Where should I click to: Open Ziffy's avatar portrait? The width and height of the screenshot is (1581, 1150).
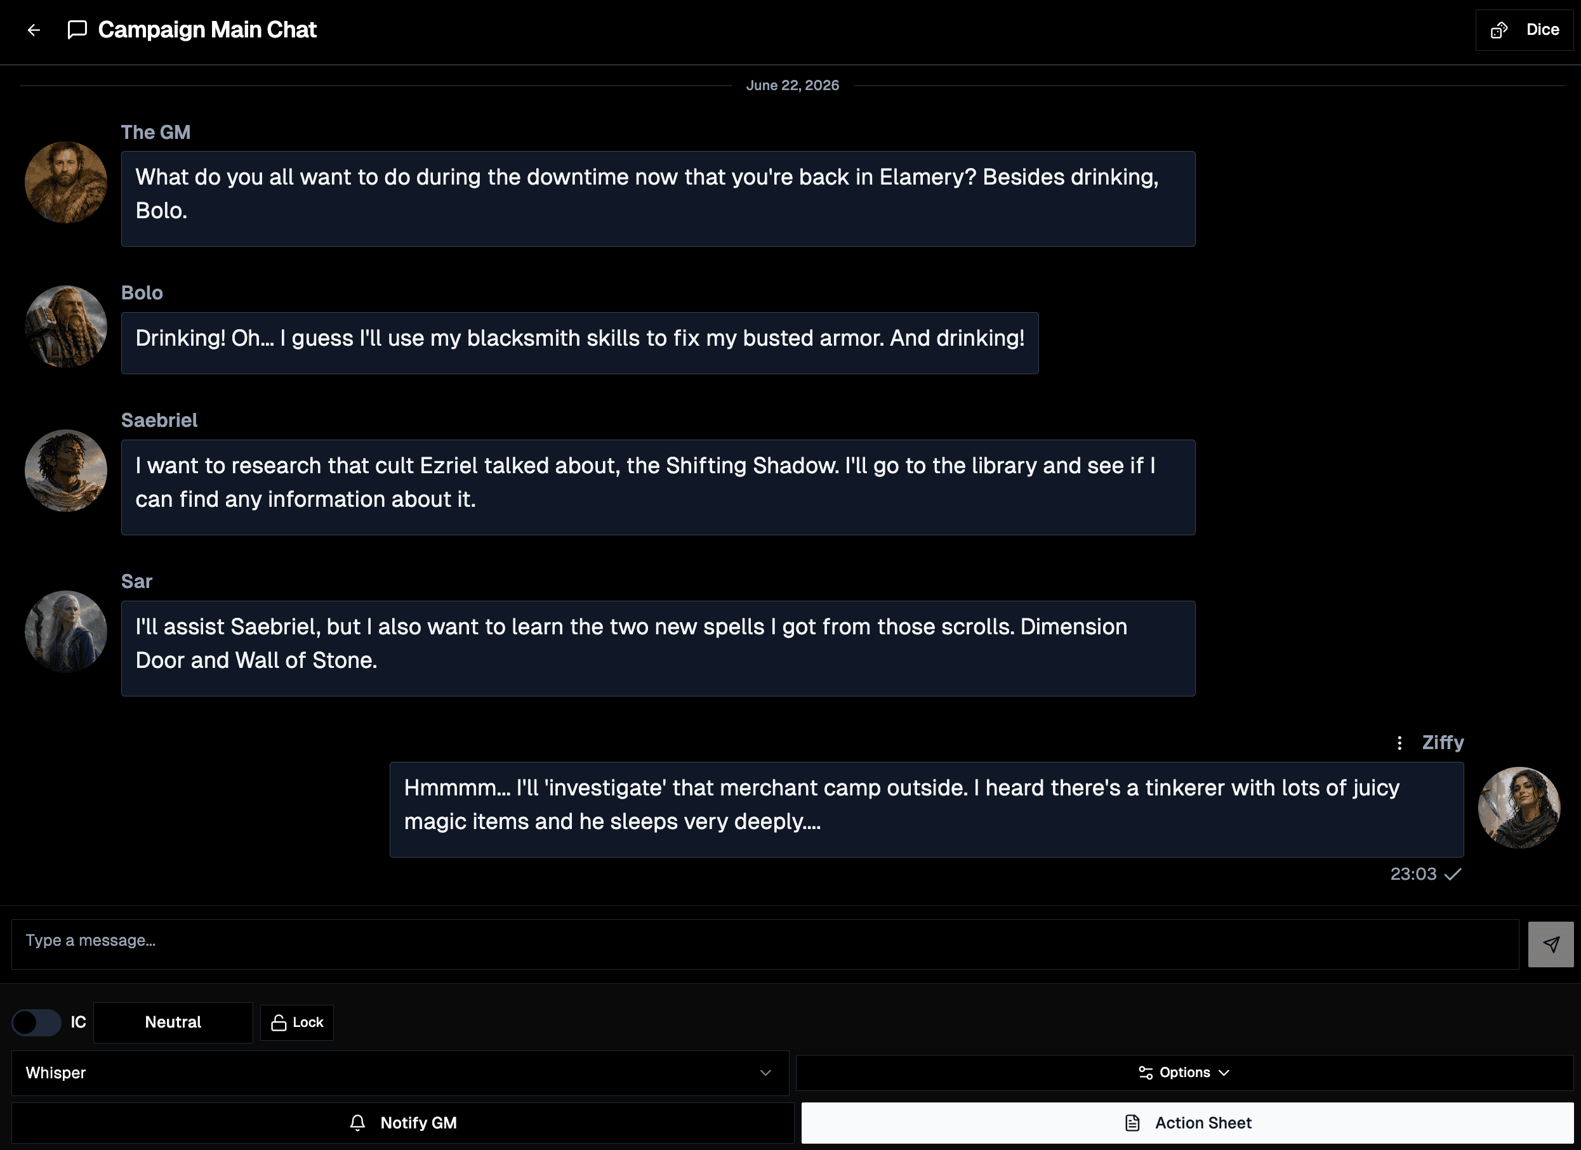(x=1519, y=808)
